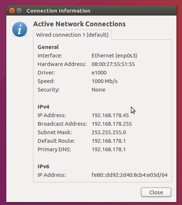Click the IPv6 address fe80::dd92 value
Image resolution: width=182 pixels, height=205 pixels.
(x=130, y=175)
